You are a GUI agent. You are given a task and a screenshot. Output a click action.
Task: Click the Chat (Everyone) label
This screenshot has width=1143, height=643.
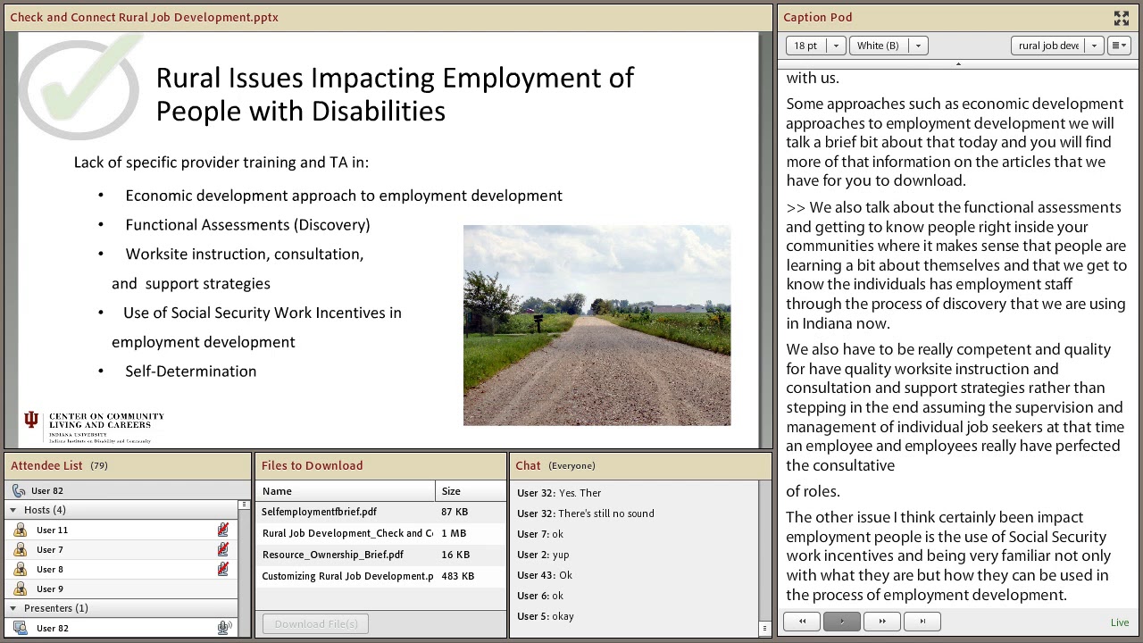(571, 465)
